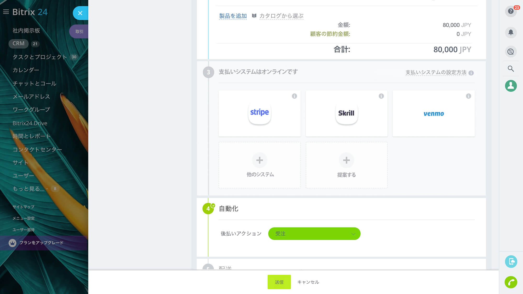523x294 pixels.
Task: Open the 後払いアクション dropdown showing 受注
Action: (x=314, y=234)
